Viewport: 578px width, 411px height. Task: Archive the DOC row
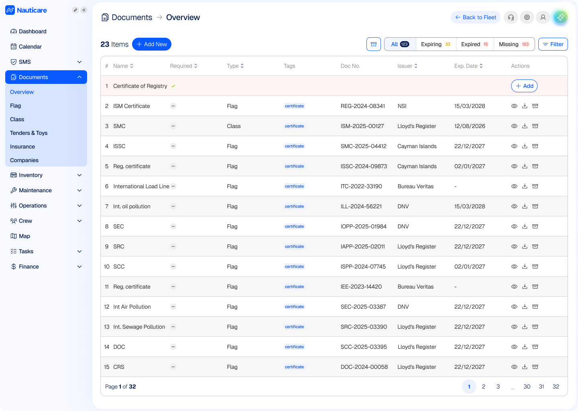tap(535, 347)
